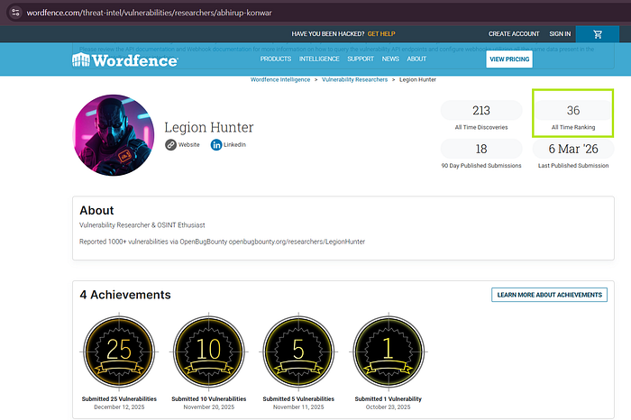Click the 'October 23, 2025' date
Image resolution: width=631 pixels, height=420 pixels.
pyautogui.click(x=389, y=407)
